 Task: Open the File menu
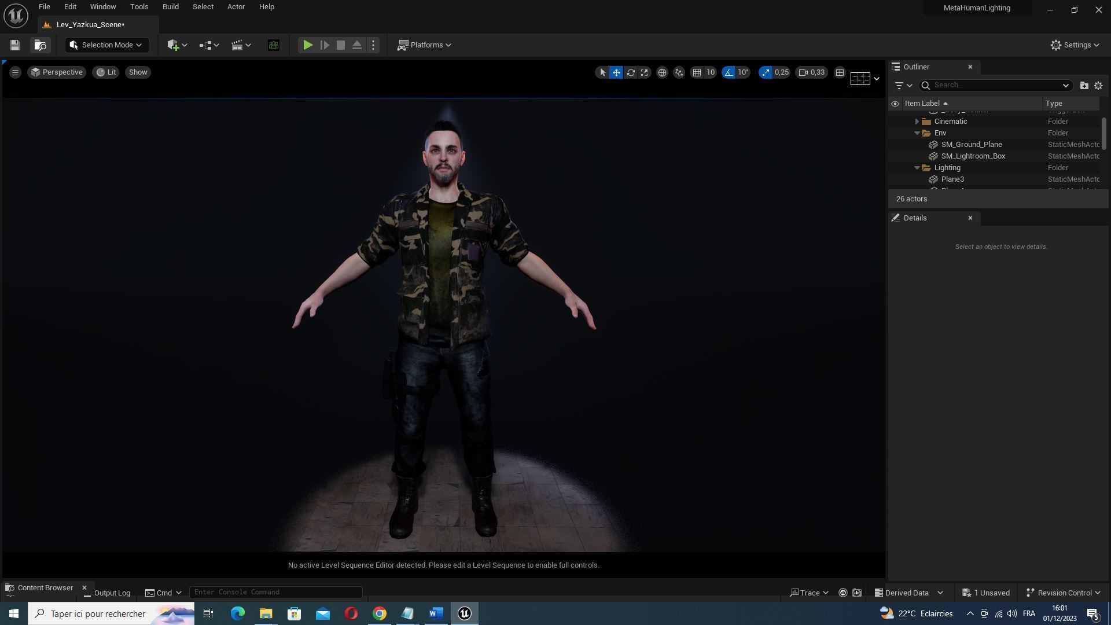45,7
